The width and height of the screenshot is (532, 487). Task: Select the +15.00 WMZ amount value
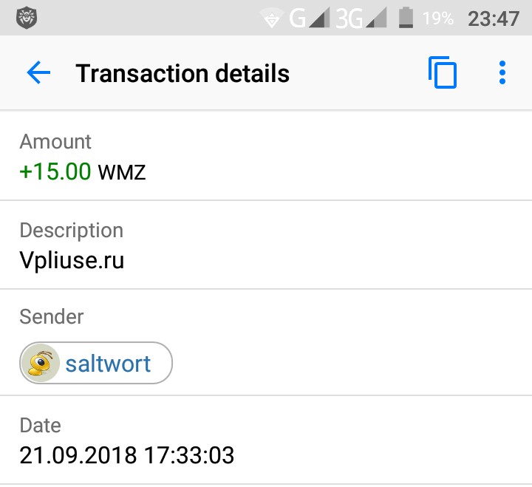tap(83, 171)
